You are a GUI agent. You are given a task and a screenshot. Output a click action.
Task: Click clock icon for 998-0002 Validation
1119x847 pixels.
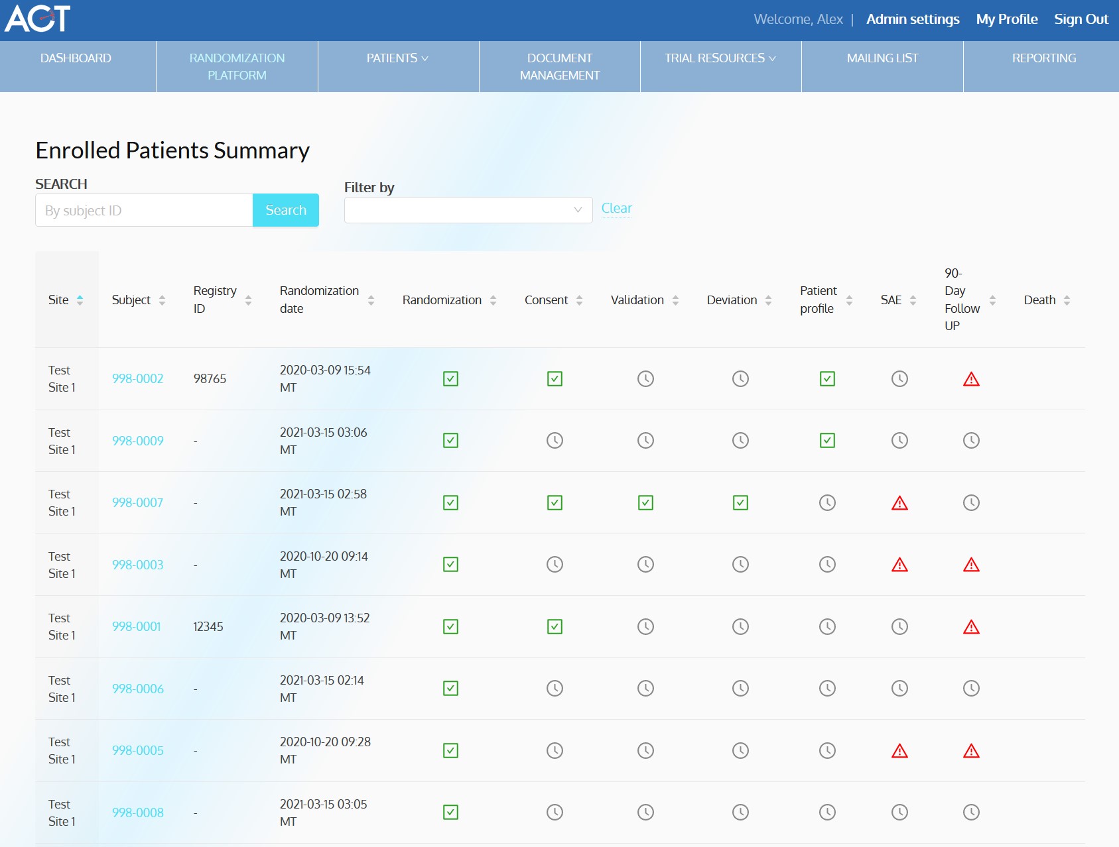coord(645,378)
